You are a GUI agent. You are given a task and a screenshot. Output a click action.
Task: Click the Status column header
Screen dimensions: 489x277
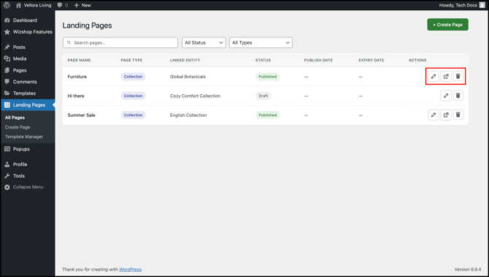click(x=263, y=60)
